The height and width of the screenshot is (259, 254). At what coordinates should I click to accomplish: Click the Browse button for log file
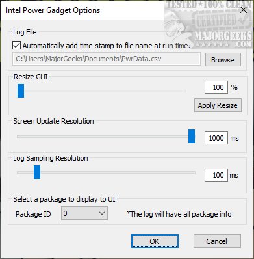(x=223, y=60)
